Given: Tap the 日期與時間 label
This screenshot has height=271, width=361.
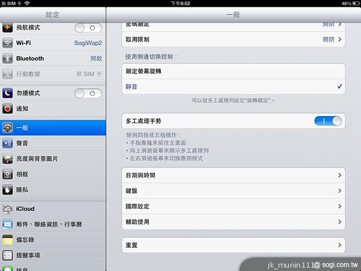Looking at the screenshot, I should coord(140,176).
